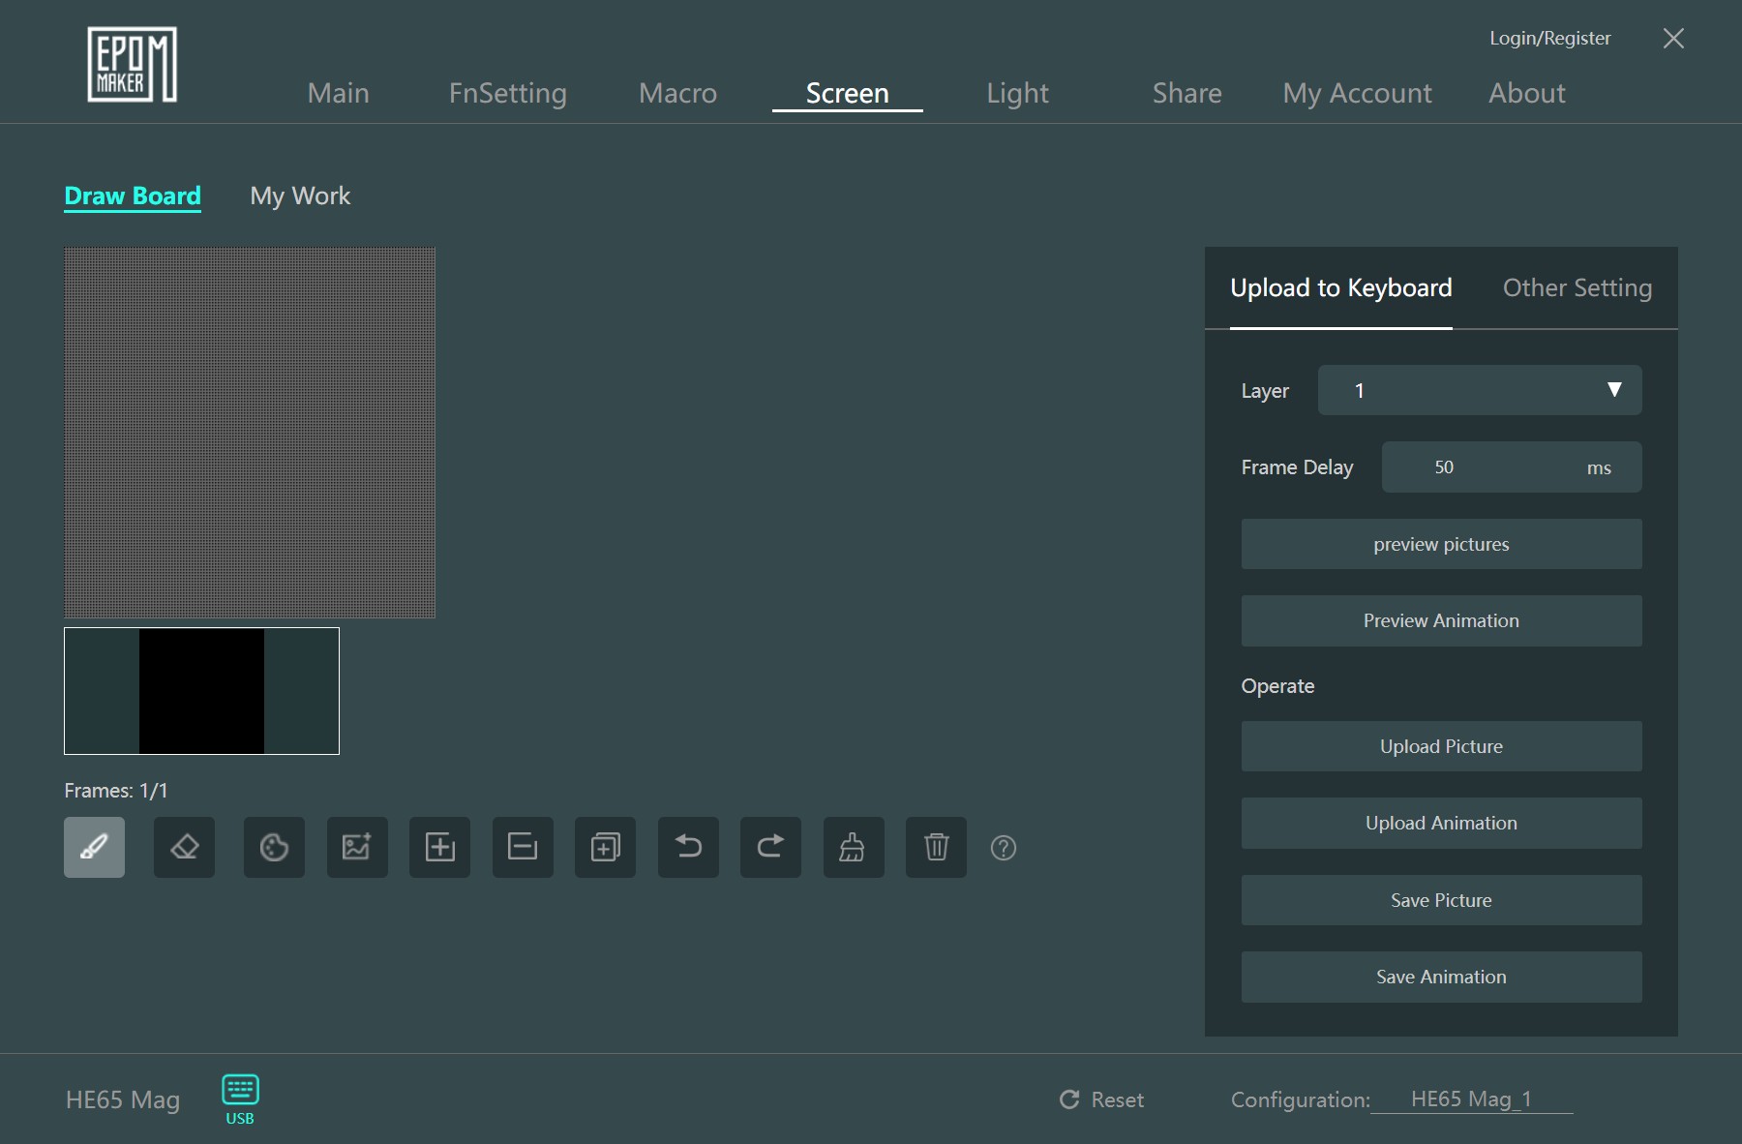Viewport: 1742px width, 1144px height.
Task: Open the Configuration HE65 Mag_1 selector
Action: [1471, 1099]
